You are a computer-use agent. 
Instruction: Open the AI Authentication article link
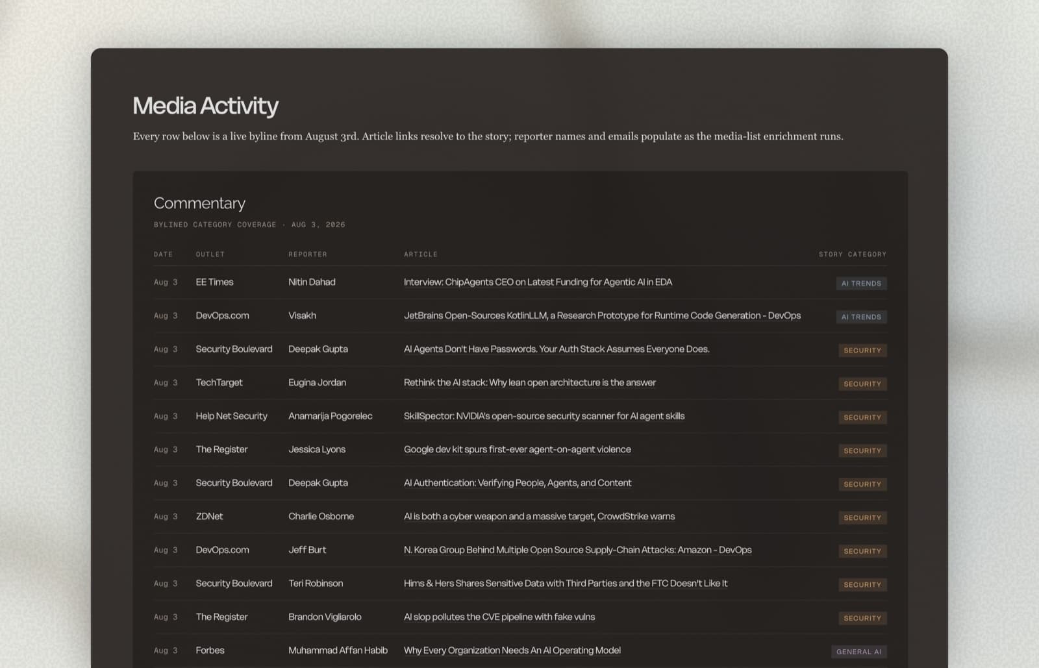click(x=518, y=483)
